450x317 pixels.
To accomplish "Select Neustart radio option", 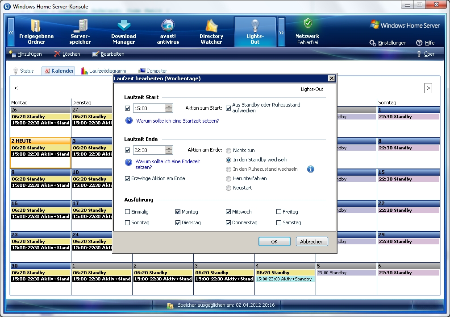I will pyautogui.click(x=229, y=188).
